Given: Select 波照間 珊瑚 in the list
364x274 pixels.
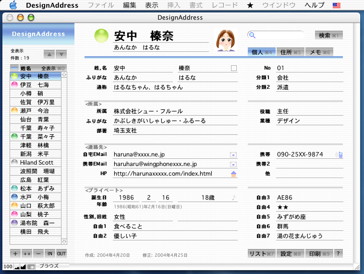Looking at the screenshot, I should tap(36, 171).
